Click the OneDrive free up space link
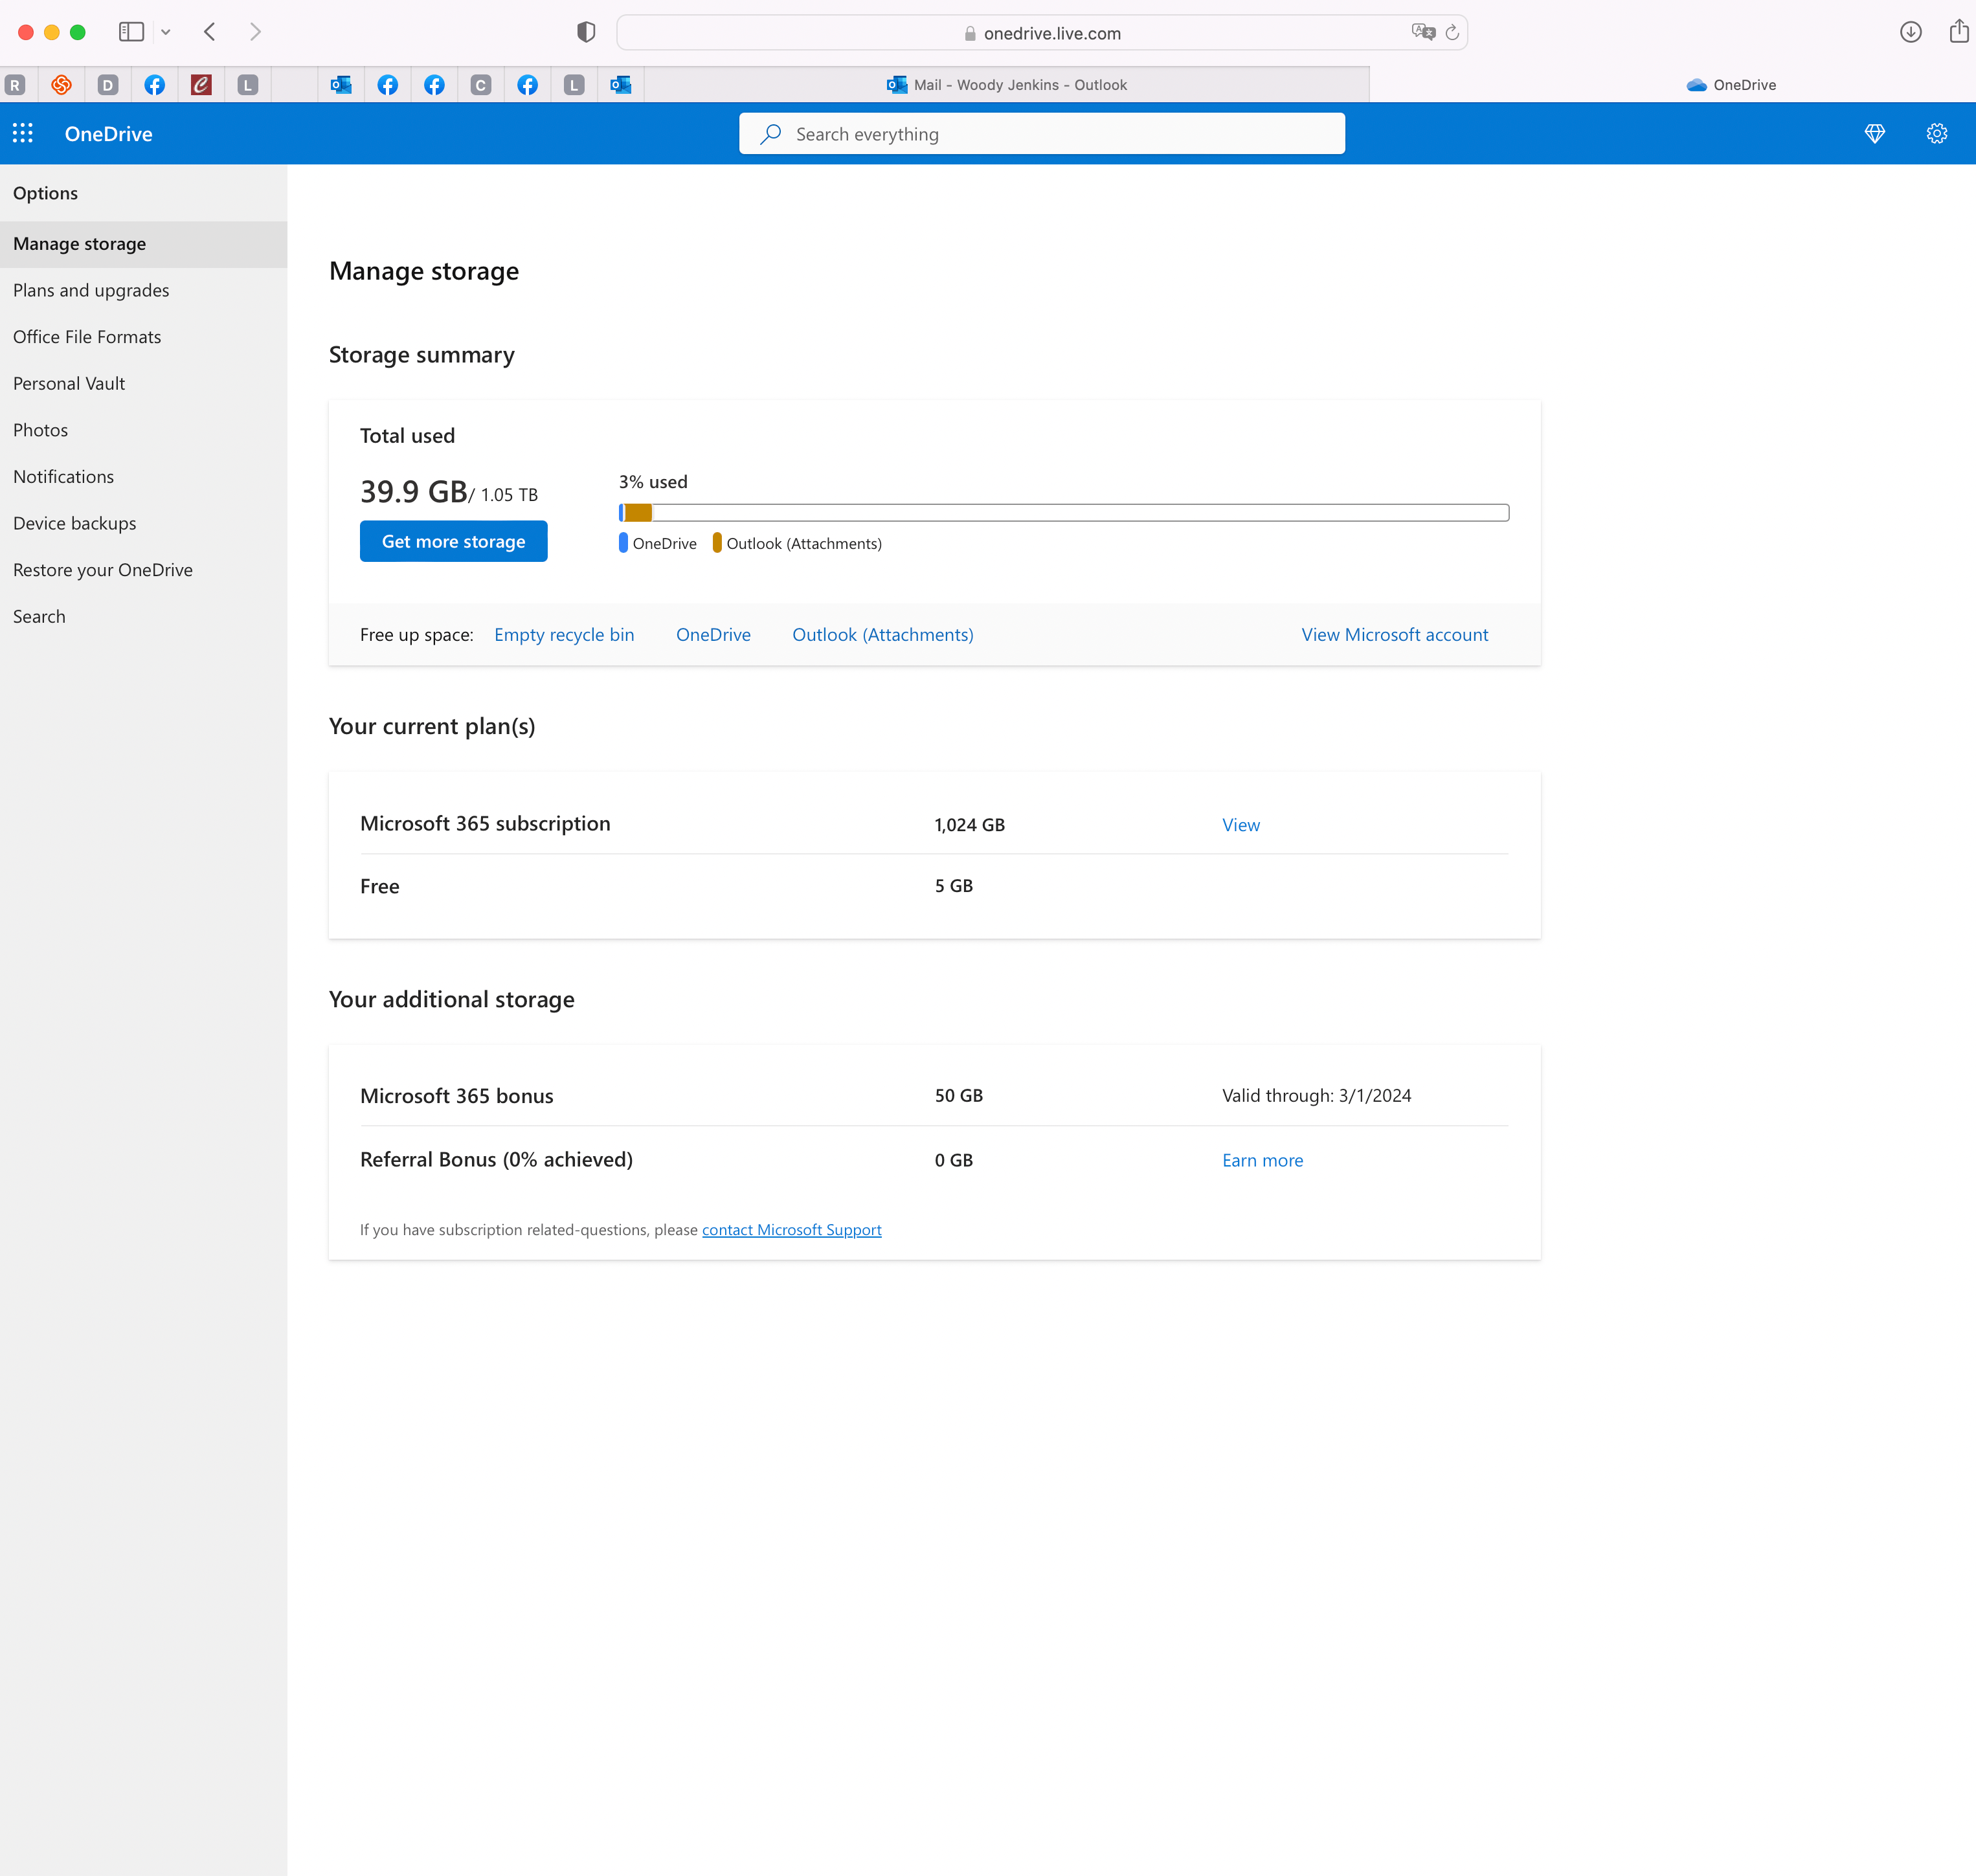Screen dimensions: 1976x1876 tap(713, 635)
